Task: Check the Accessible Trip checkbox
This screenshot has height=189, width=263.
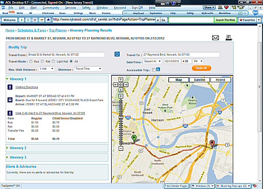Action: point(154,70)
